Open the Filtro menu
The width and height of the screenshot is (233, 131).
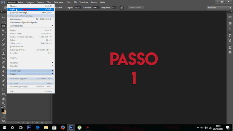click(69, 3)
